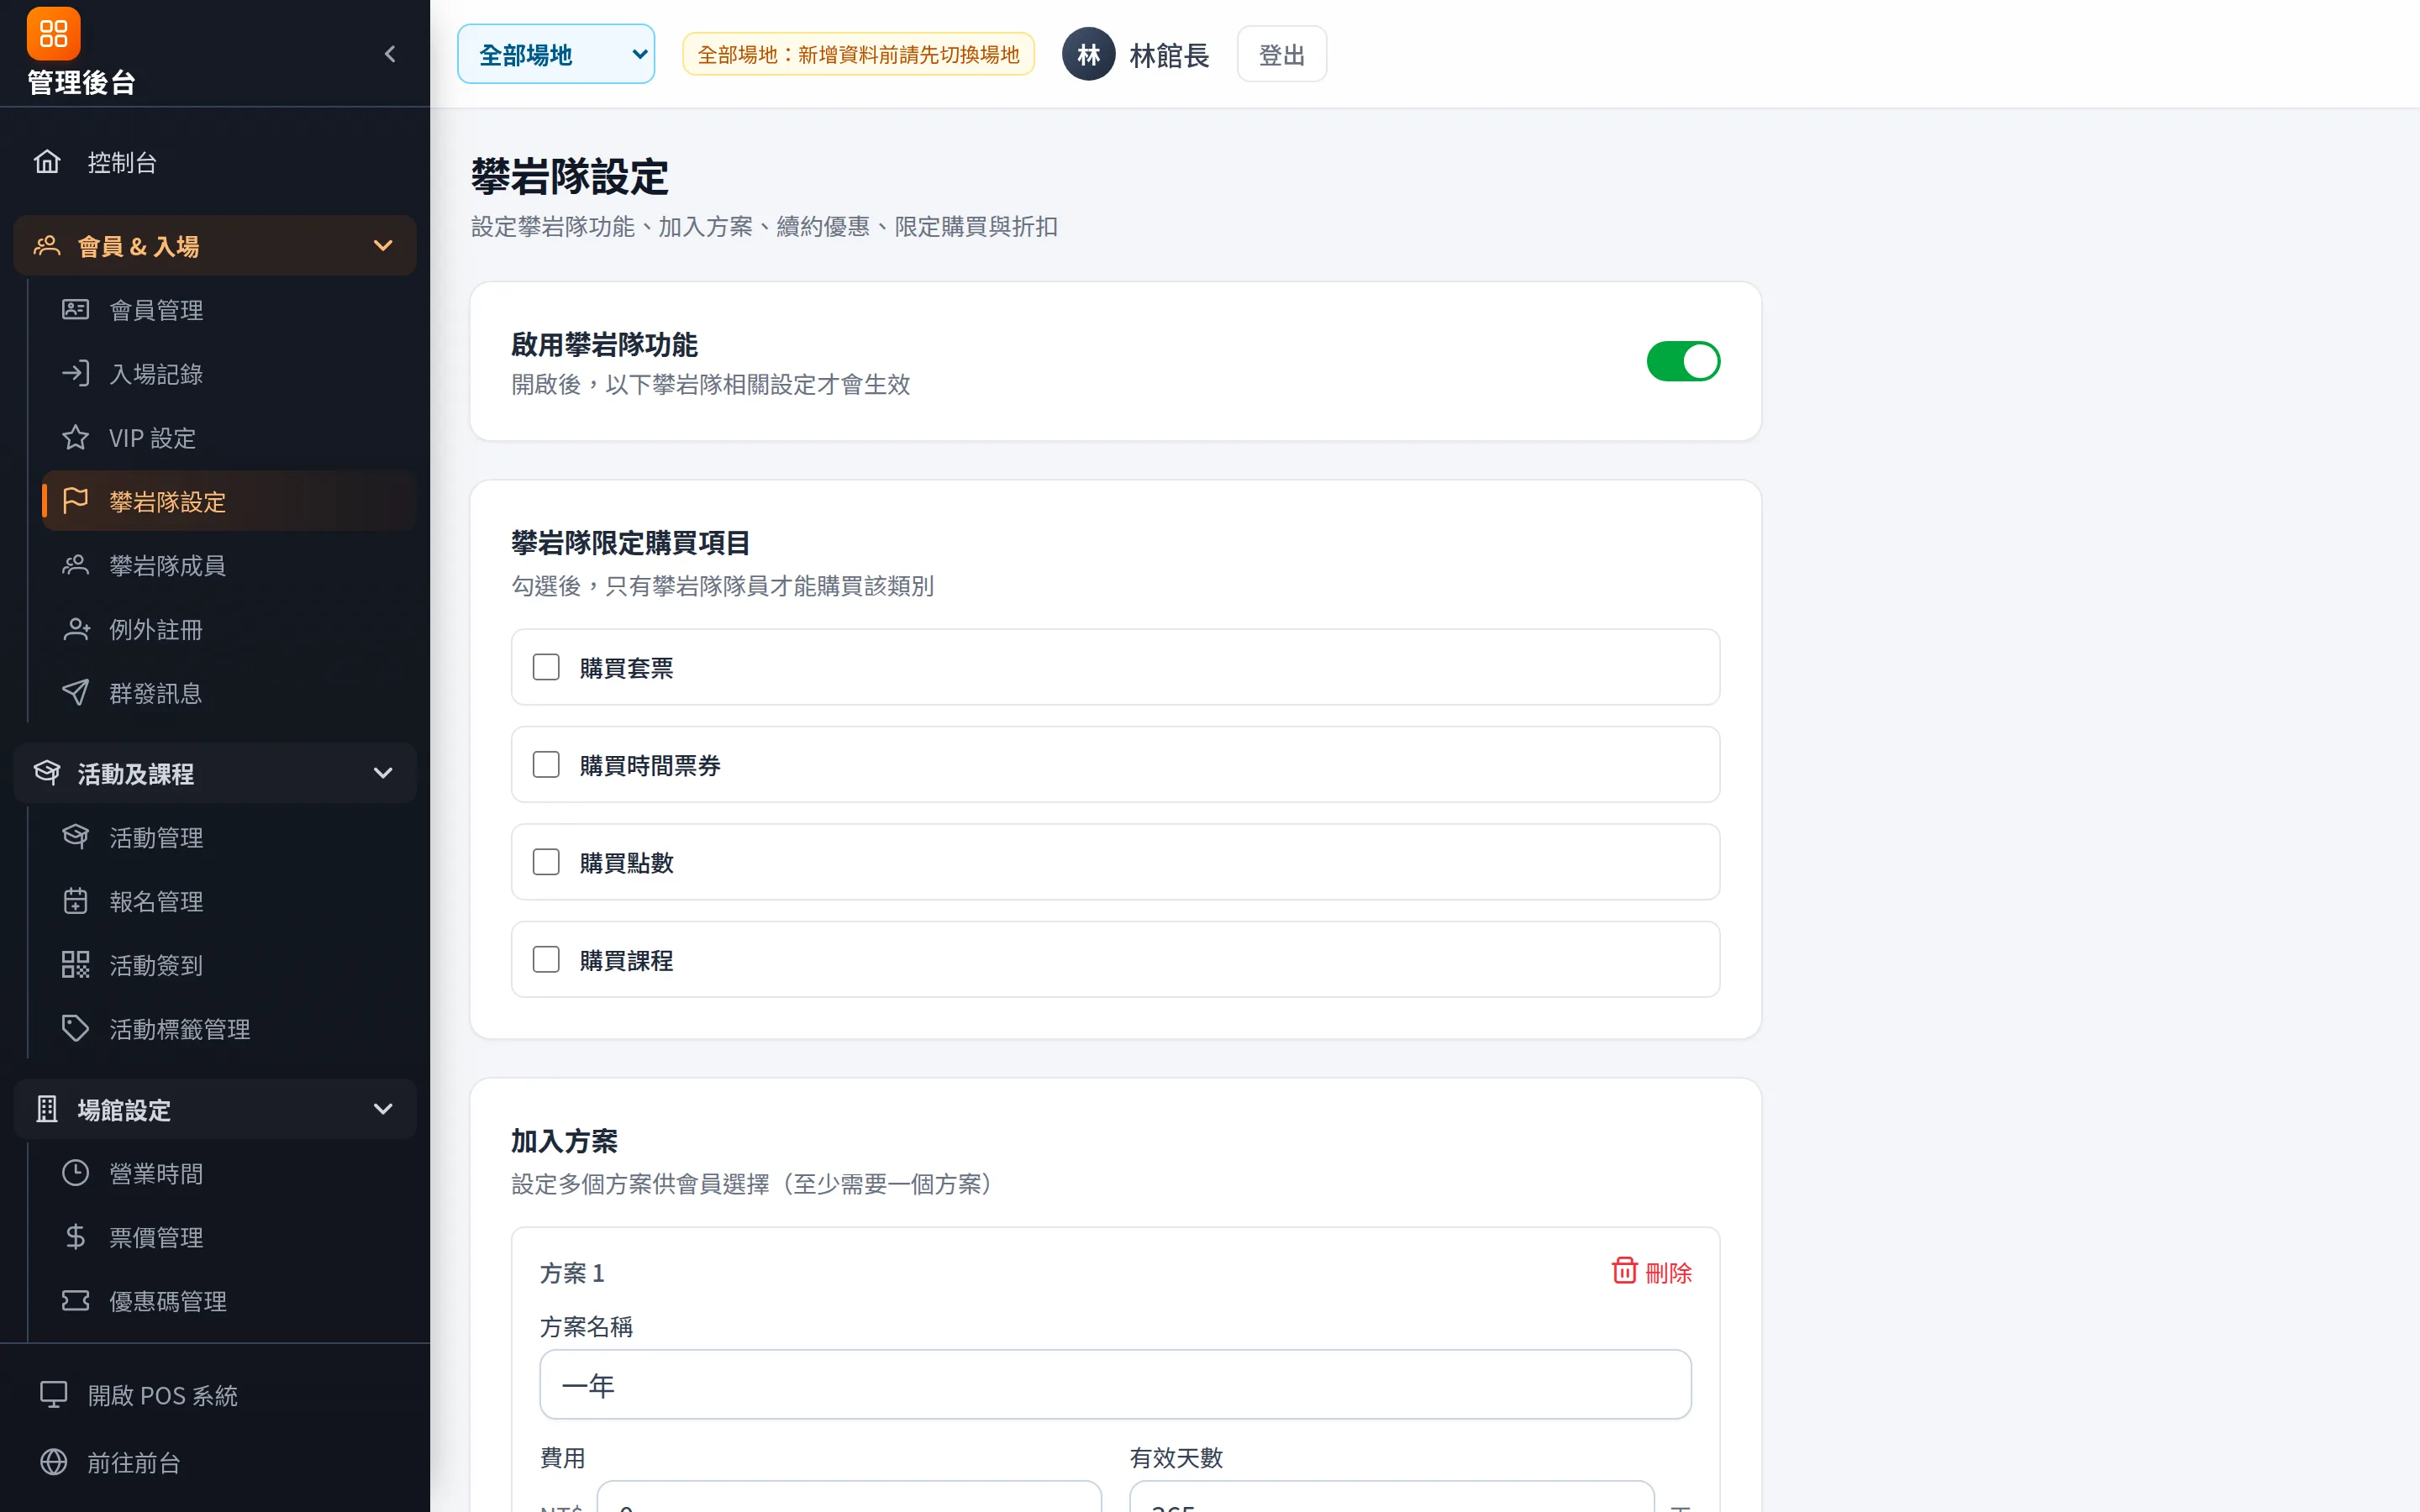Collapse the 活動及課程 section chevron
This screenshot has height=1512, width=2420.
point(383,773)
